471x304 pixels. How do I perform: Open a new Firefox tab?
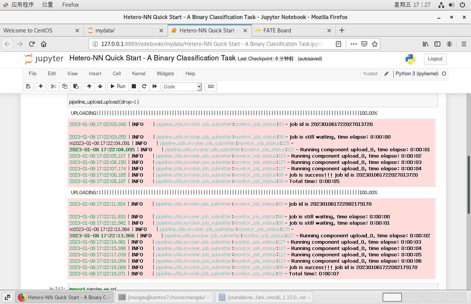click(341, 31)
